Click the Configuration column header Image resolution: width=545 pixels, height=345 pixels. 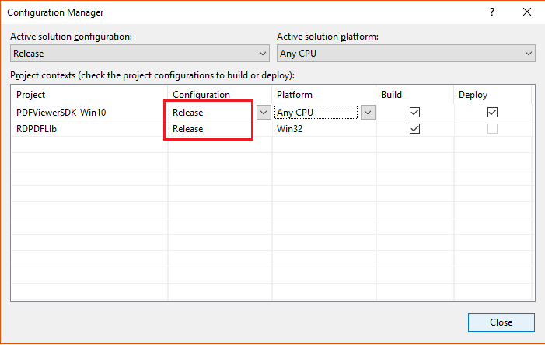tap(219, 94)
